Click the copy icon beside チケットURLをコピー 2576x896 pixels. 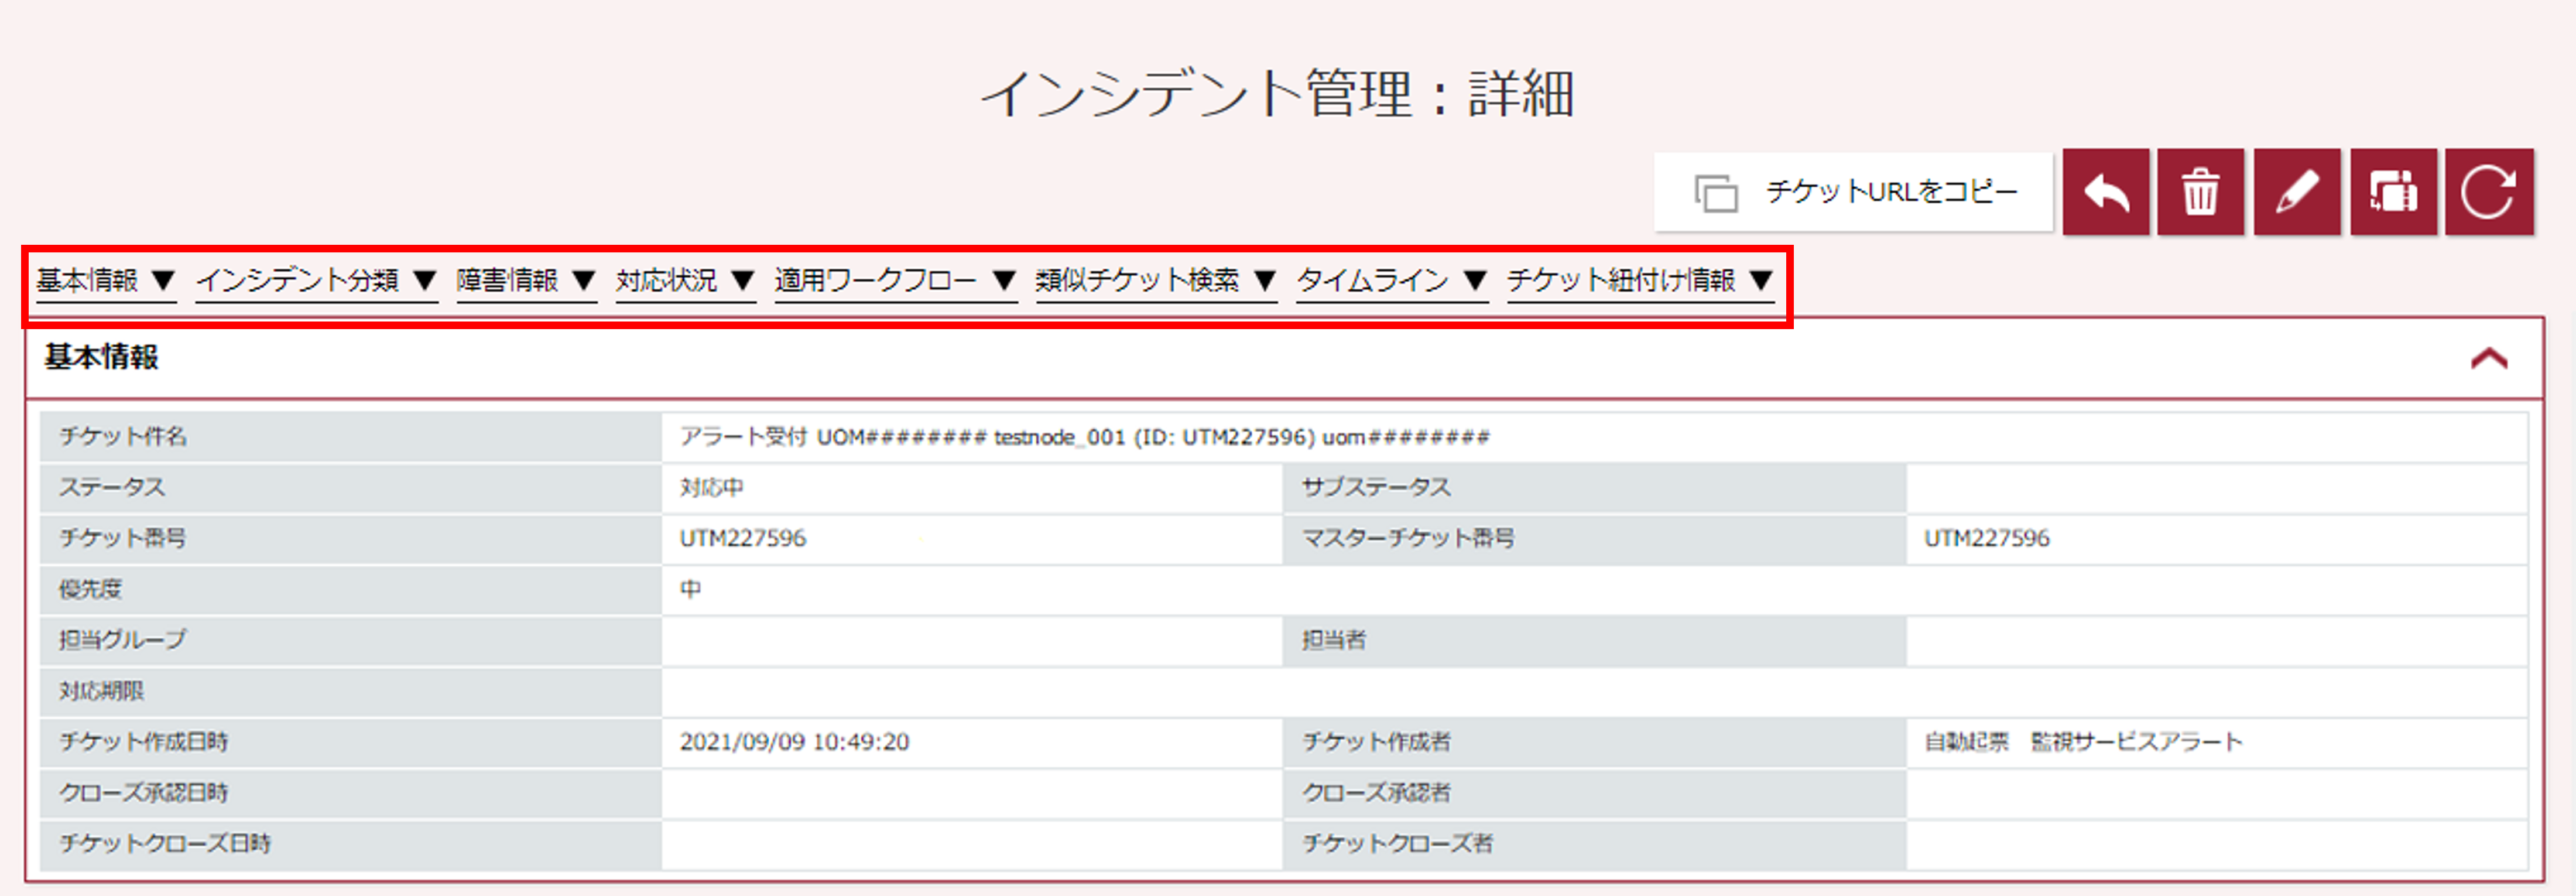[x=1716, y=193]
